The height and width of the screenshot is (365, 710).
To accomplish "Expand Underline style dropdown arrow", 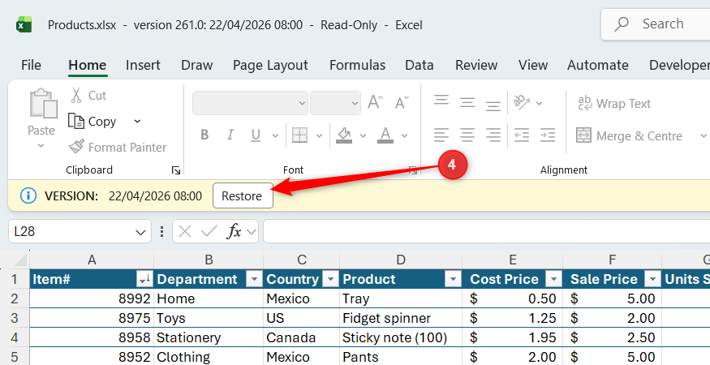I will pos(275,135).
